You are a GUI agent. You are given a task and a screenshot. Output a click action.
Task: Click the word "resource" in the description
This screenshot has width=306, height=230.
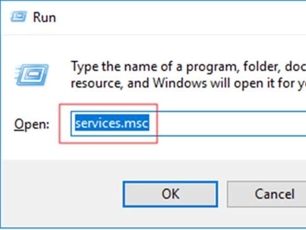click(x=97, y=84)
